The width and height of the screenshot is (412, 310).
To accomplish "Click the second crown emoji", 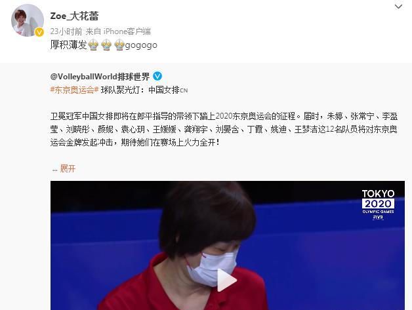I will [106, 45].
